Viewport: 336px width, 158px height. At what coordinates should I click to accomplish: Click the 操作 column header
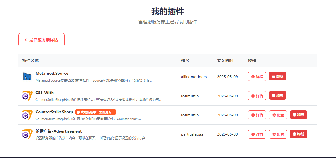tap(252, 61)
